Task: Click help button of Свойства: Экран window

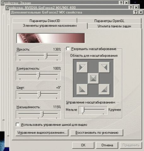Action: pos(121,3)
